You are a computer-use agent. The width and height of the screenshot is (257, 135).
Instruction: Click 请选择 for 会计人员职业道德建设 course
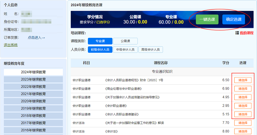(x=243, y=114)
